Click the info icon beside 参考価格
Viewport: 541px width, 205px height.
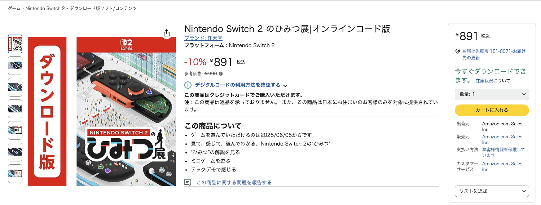(221, 73)
